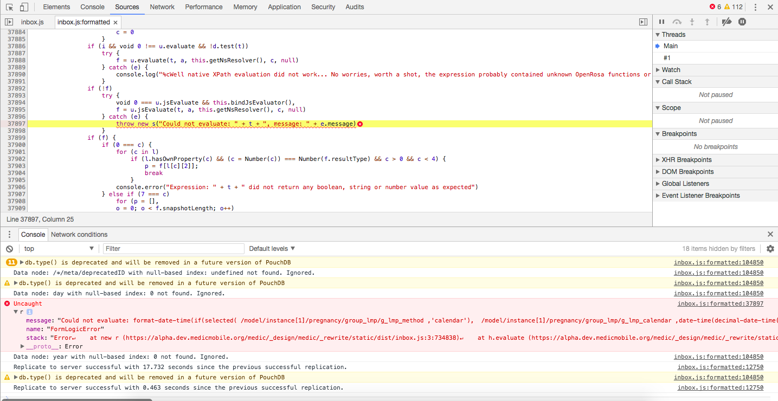Click the step over next function call icon
The height and width of the screenshot is (401, 778).
tap(676, 22)
